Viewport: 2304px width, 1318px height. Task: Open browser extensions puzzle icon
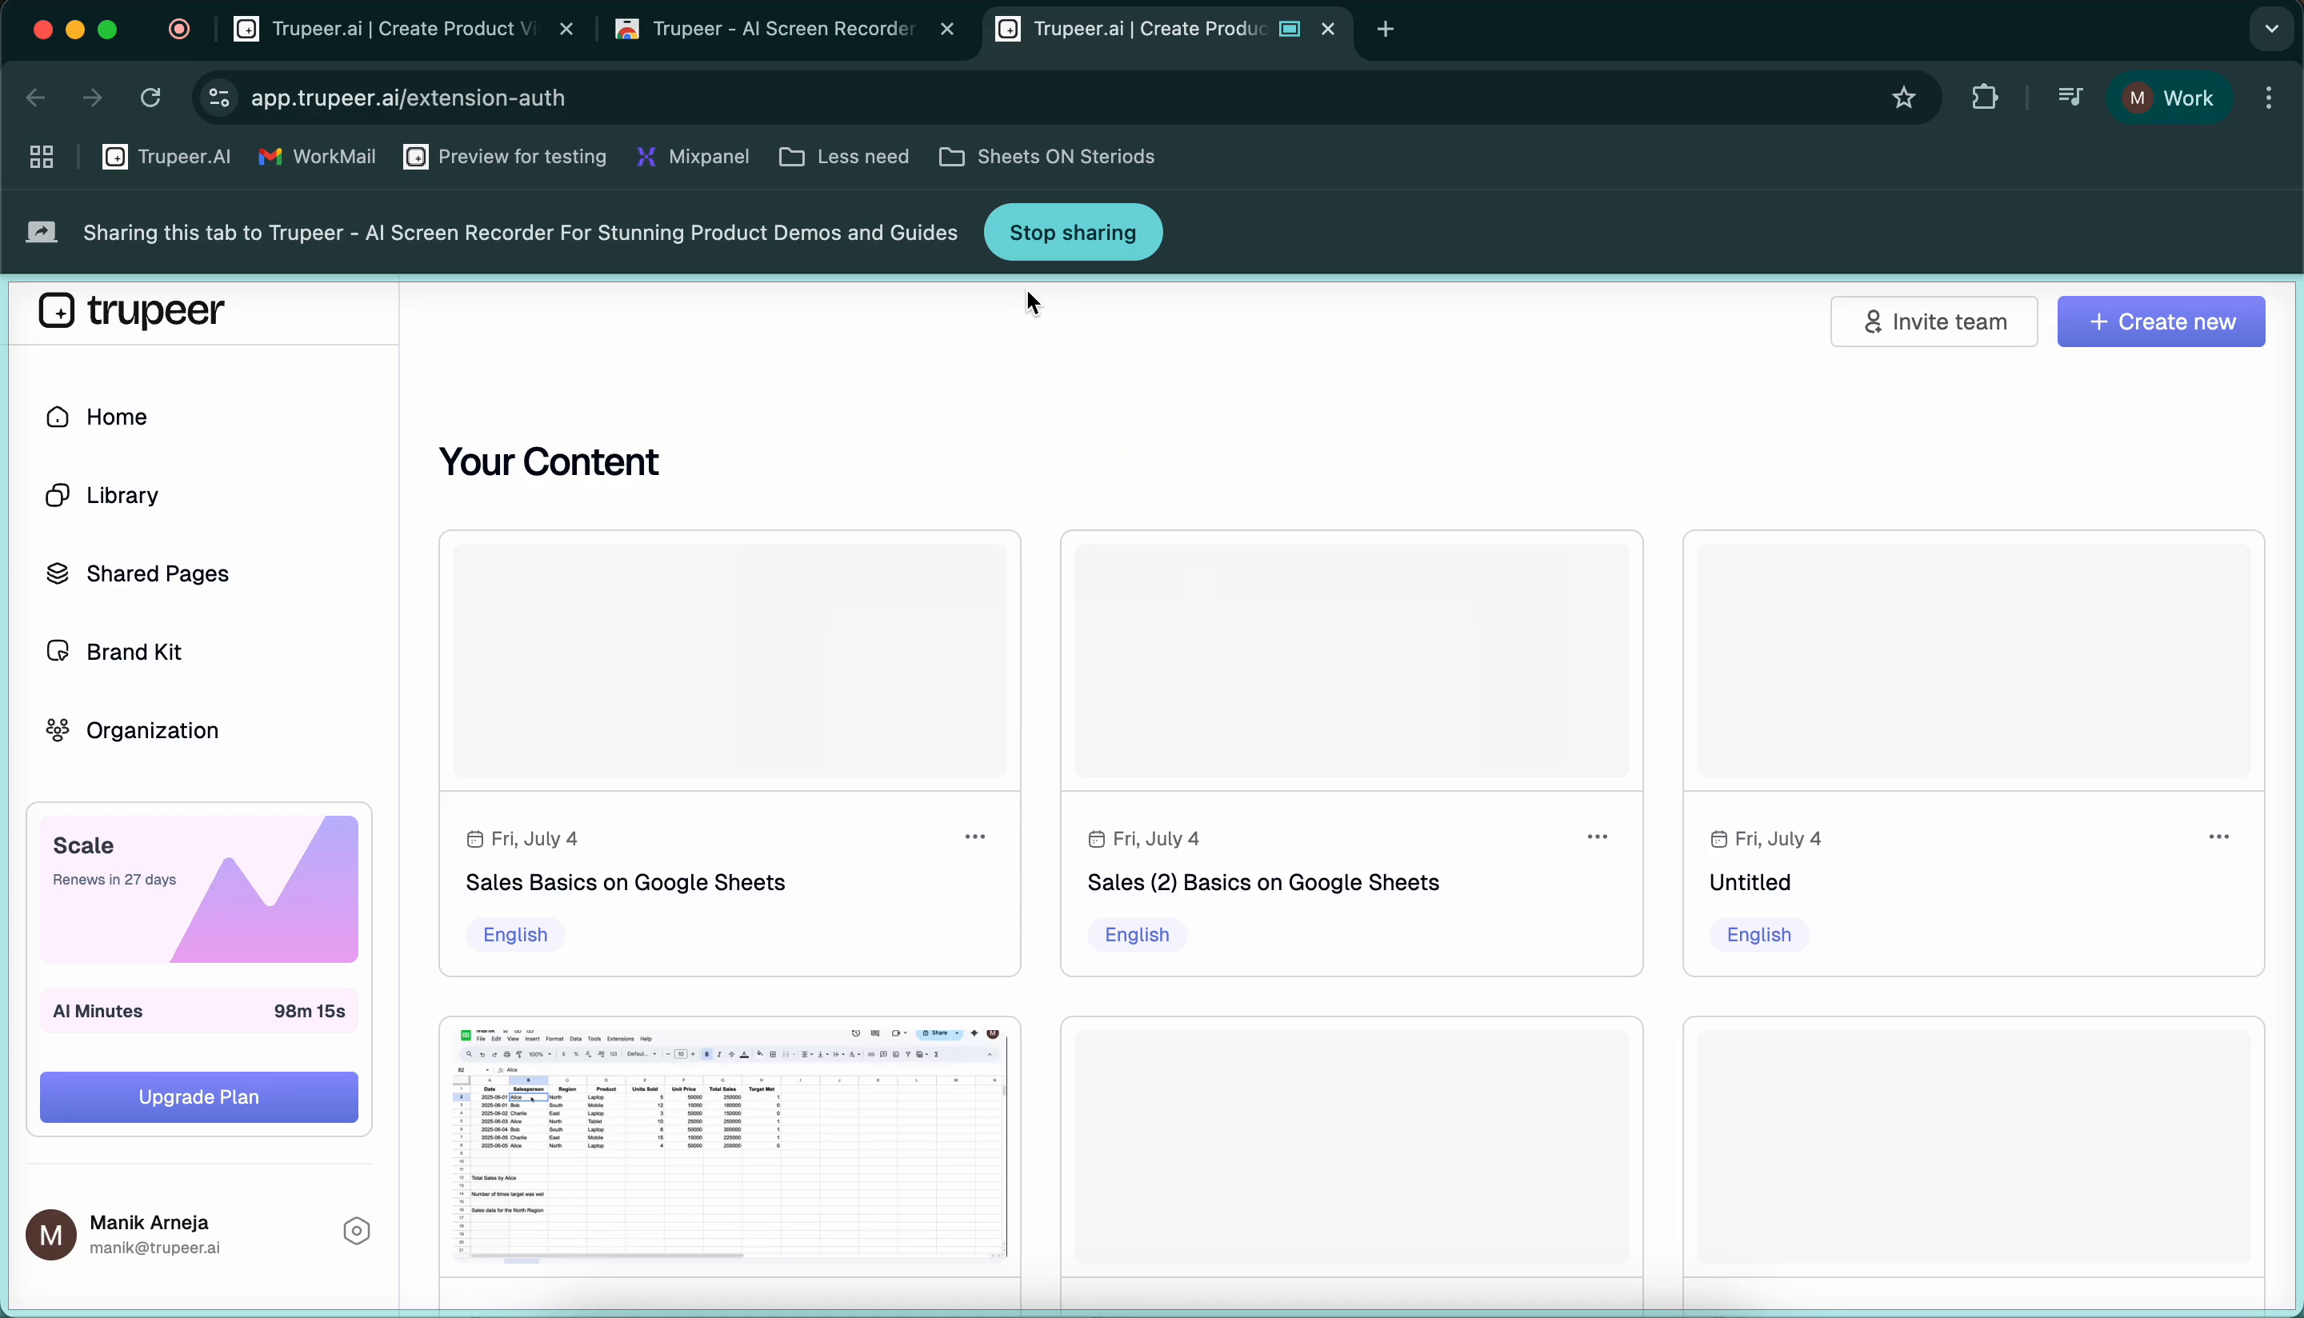click(1985, 97)
